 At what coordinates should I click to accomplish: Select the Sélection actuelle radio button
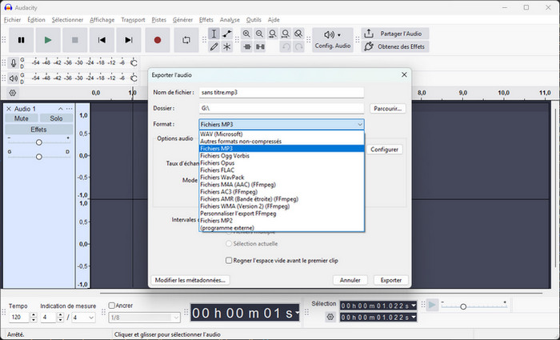229,243
